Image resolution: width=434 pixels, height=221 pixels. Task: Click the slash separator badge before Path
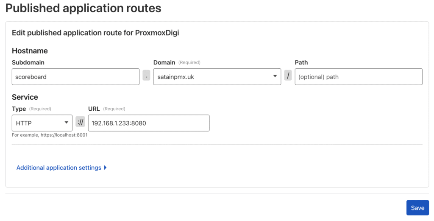[288, 76]
